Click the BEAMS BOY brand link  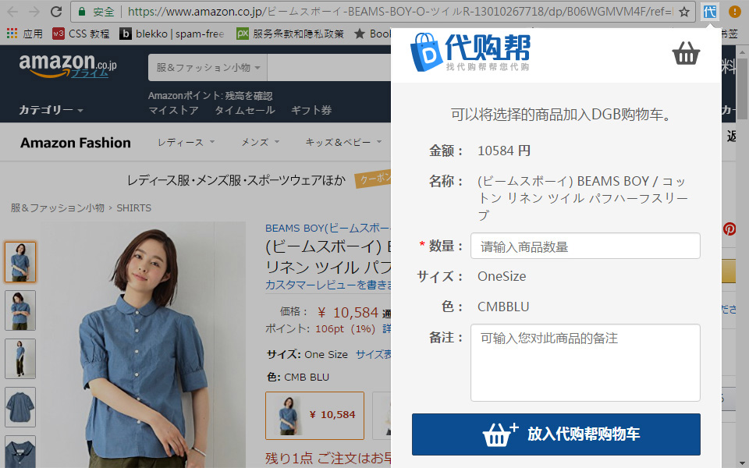pyautogui.click(x=328, y=229)
